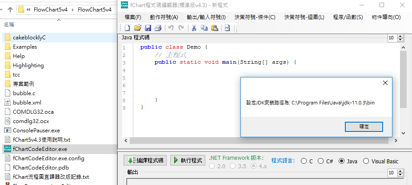The height and width of the screenshot is (185, 412).
Task: Click the Copy toolbar icon
Action: pyautogui.click(x=204, y=28)
